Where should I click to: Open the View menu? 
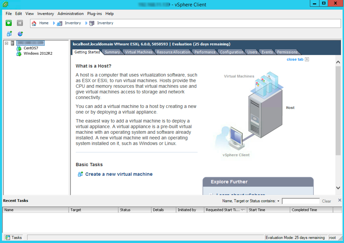coord(30,14)
